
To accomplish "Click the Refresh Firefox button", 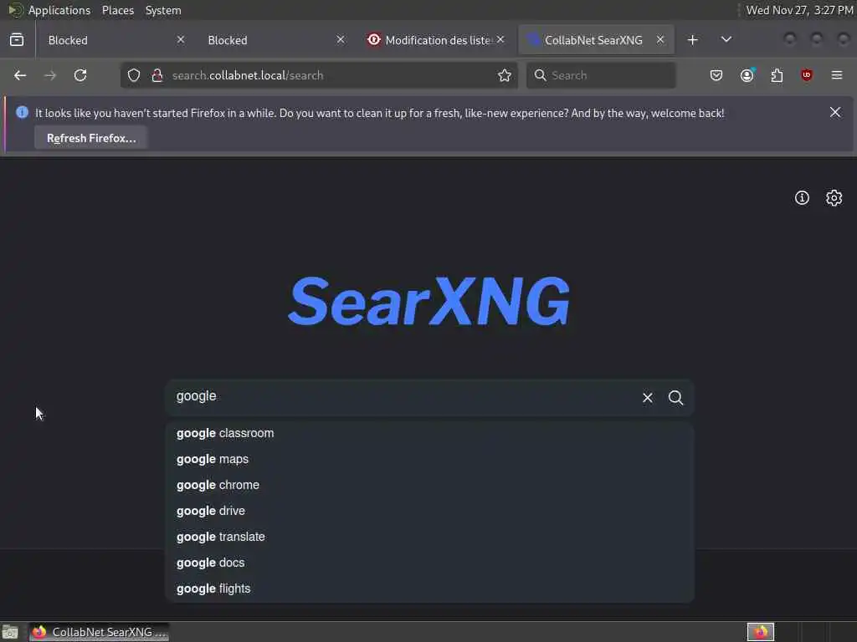I will [91, 138].
